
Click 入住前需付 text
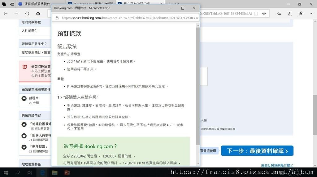[29, 31]
